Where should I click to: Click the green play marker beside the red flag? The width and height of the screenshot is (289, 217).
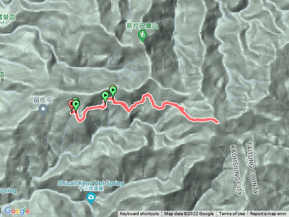click(76, 106)
